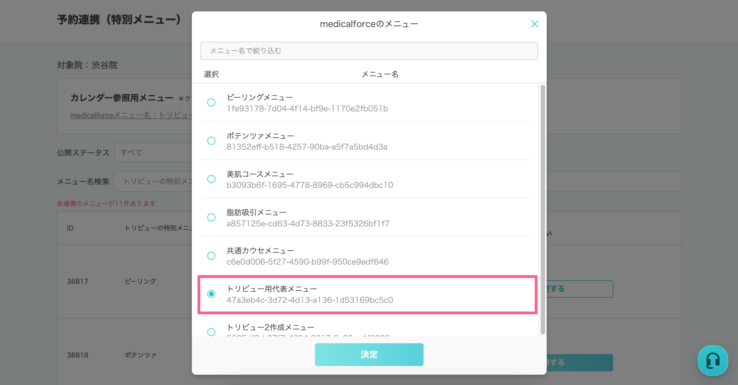The width and height of the screenshot is (738, 385).
Task: Click the selected トリビュー用代表メニュー radio
Action: tap(211, 294)
